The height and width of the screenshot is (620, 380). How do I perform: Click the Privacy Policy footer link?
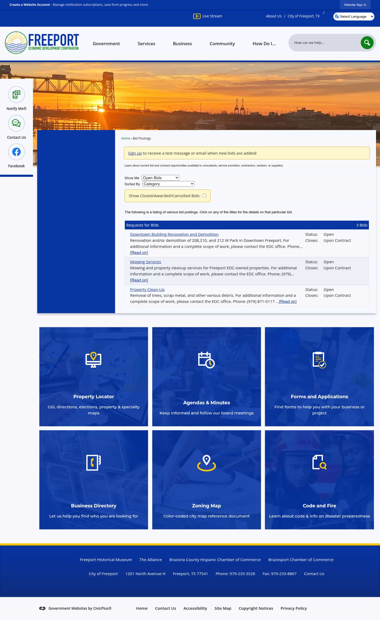click(294, 608)
